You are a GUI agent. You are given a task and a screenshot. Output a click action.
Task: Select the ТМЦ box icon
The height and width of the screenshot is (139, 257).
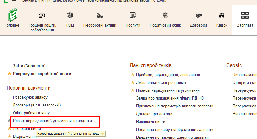click(70, 15)
